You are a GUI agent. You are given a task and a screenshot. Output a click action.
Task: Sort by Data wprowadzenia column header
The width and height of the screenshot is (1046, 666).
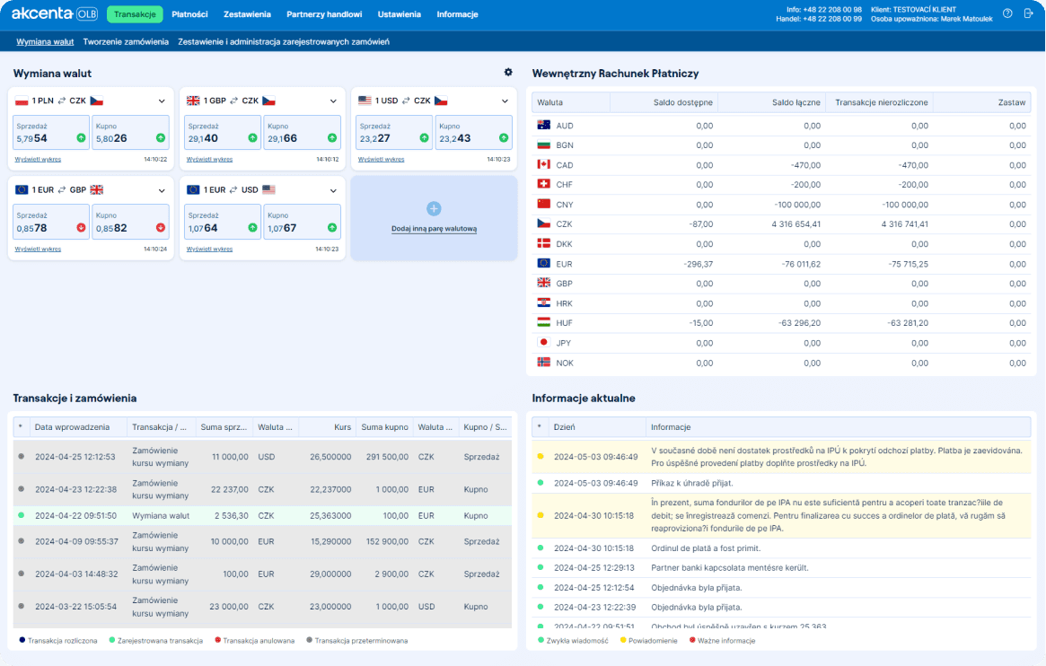click(x=72, y=427)
